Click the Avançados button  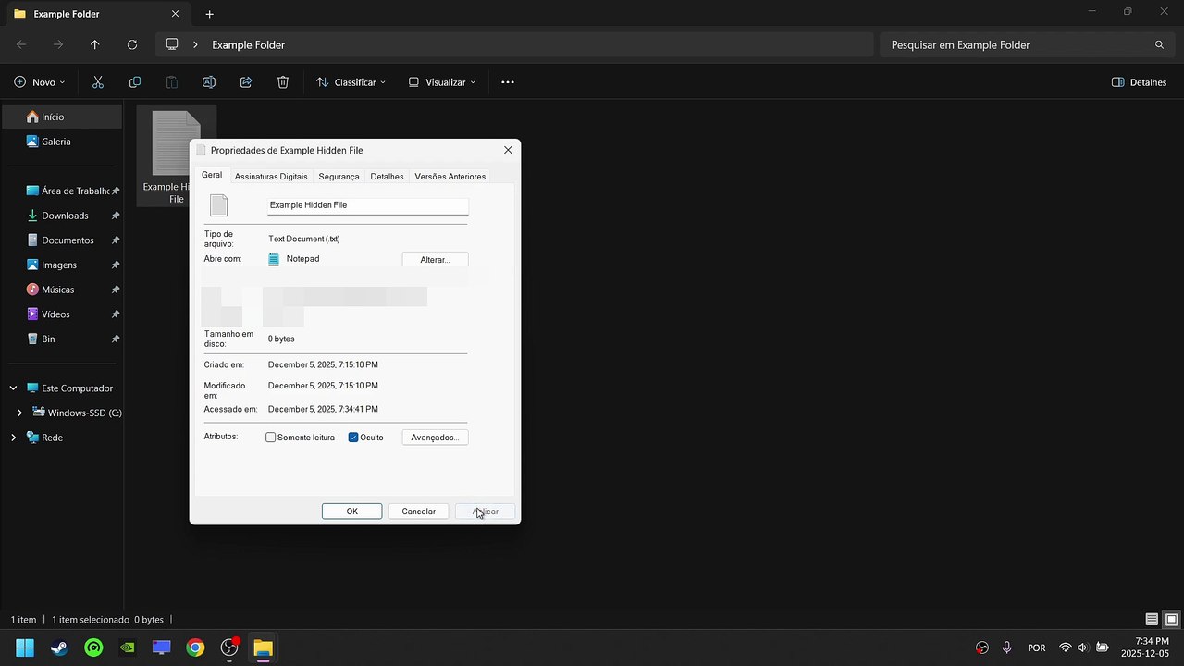[x=435, y=438]
